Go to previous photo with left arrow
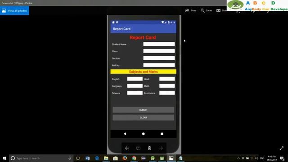Screen dimensions: 288x162 (x=127, y=148)
